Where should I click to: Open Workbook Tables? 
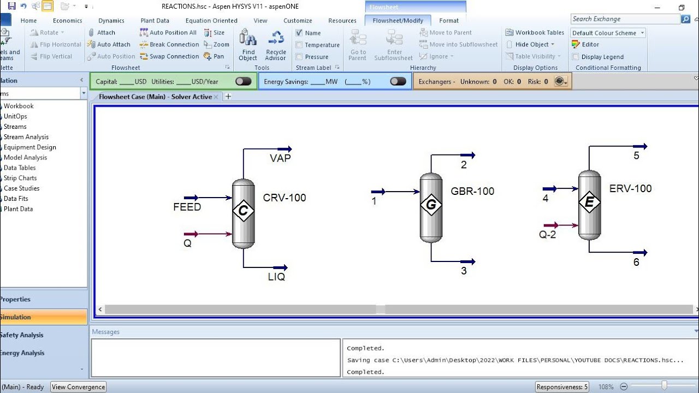click(535, 33)
